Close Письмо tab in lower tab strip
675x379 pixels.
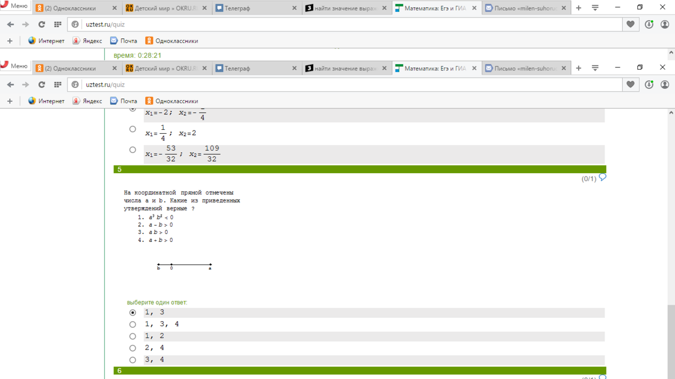coord(565,69)
